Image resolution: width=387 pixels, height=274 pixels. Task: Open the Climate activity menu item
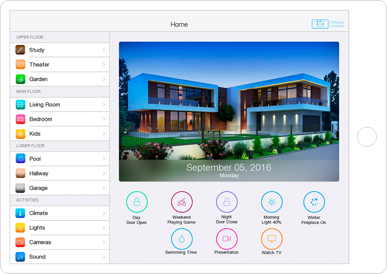[x=38, y=213]
